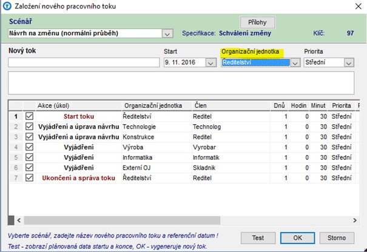Image resolution: width=367 pixels, height=252 pixels.
Task: Toggle checkbox for Ukončení a správa toku row
Action: pyautogui.click(x=29, y=178)
